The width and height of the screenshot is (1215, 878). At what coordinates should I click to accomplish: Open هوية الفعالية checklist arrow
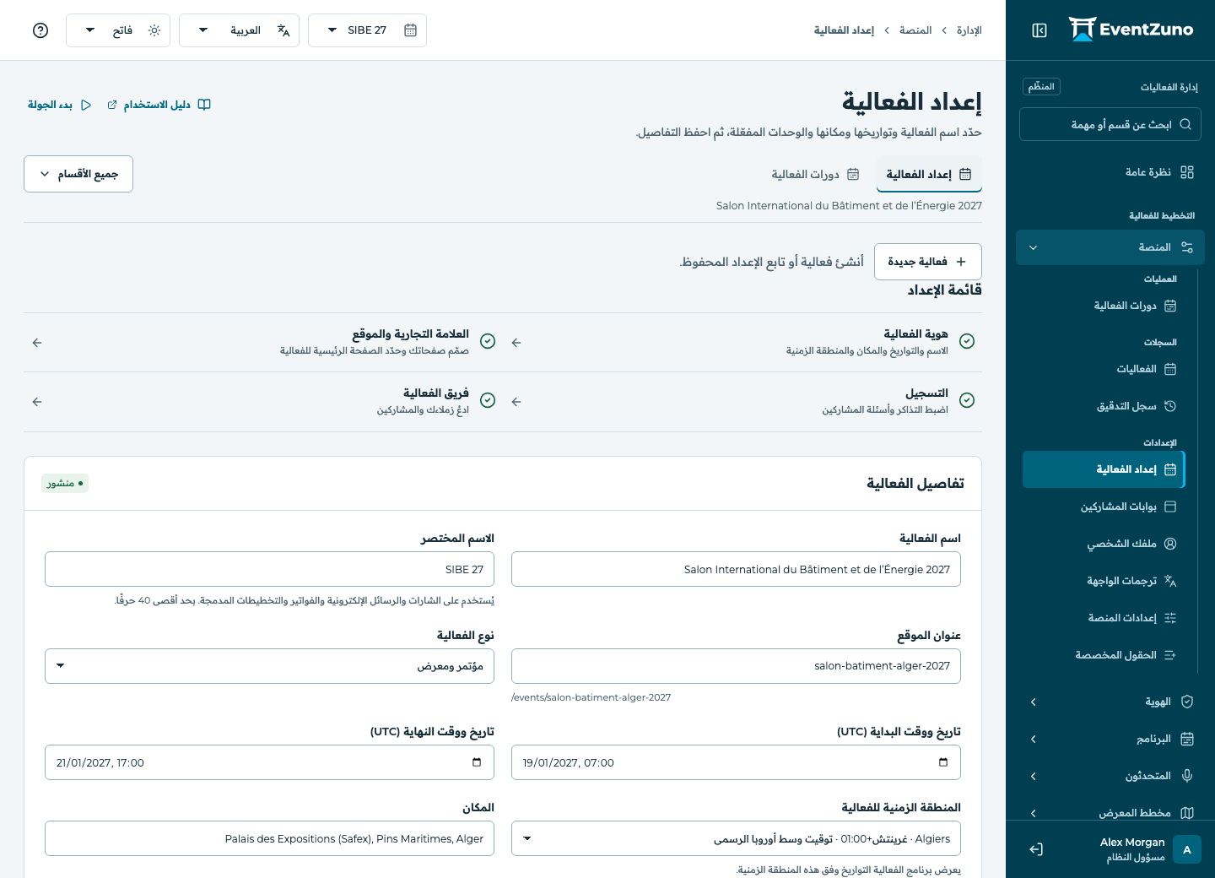point(516,343)
